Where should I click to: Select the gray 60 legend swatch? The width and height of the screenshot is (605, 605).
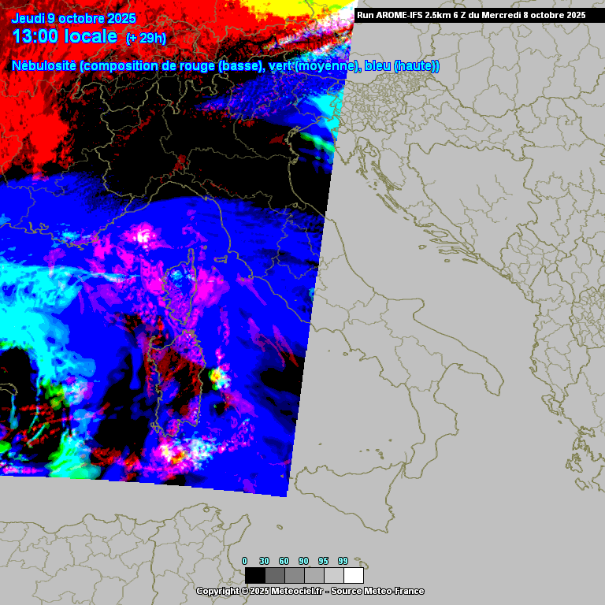[294, 575]
